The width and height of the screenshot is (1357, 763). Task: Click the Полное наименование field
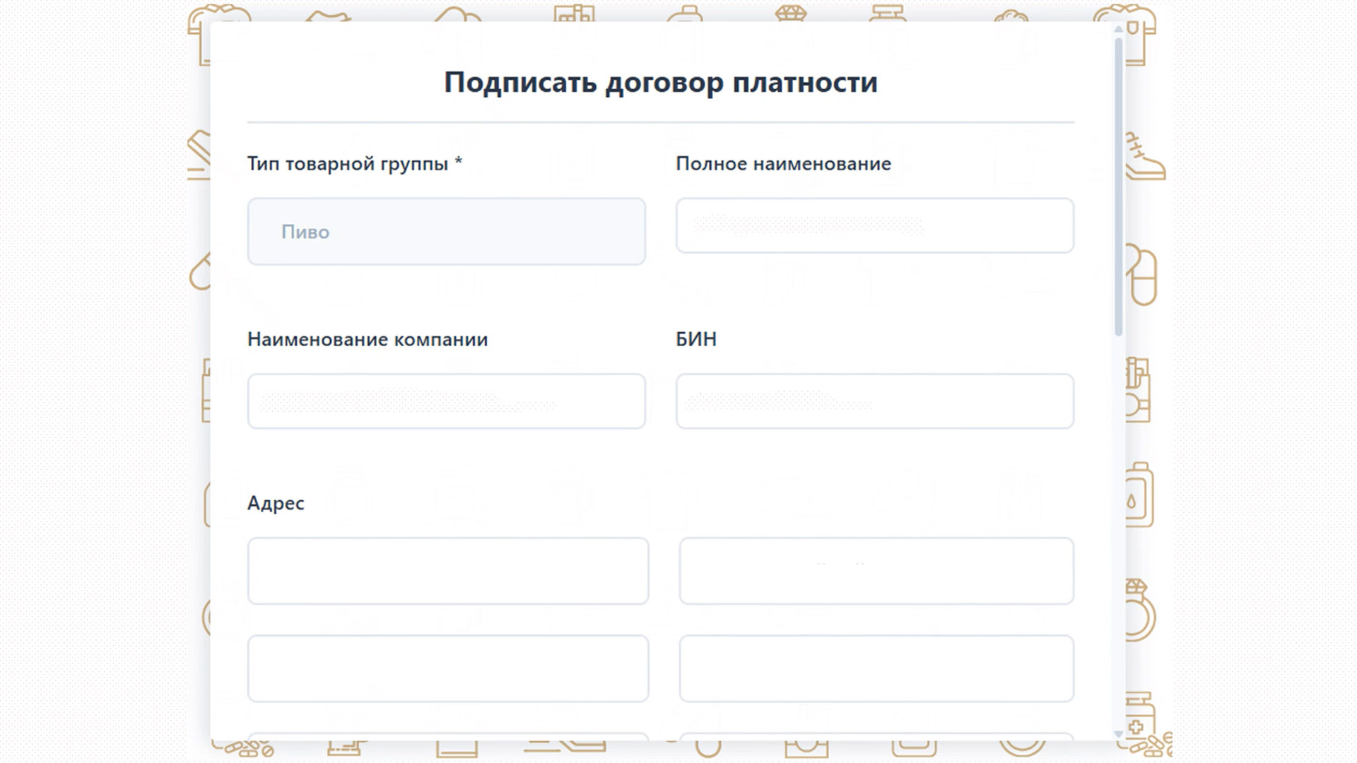[875, 225]
